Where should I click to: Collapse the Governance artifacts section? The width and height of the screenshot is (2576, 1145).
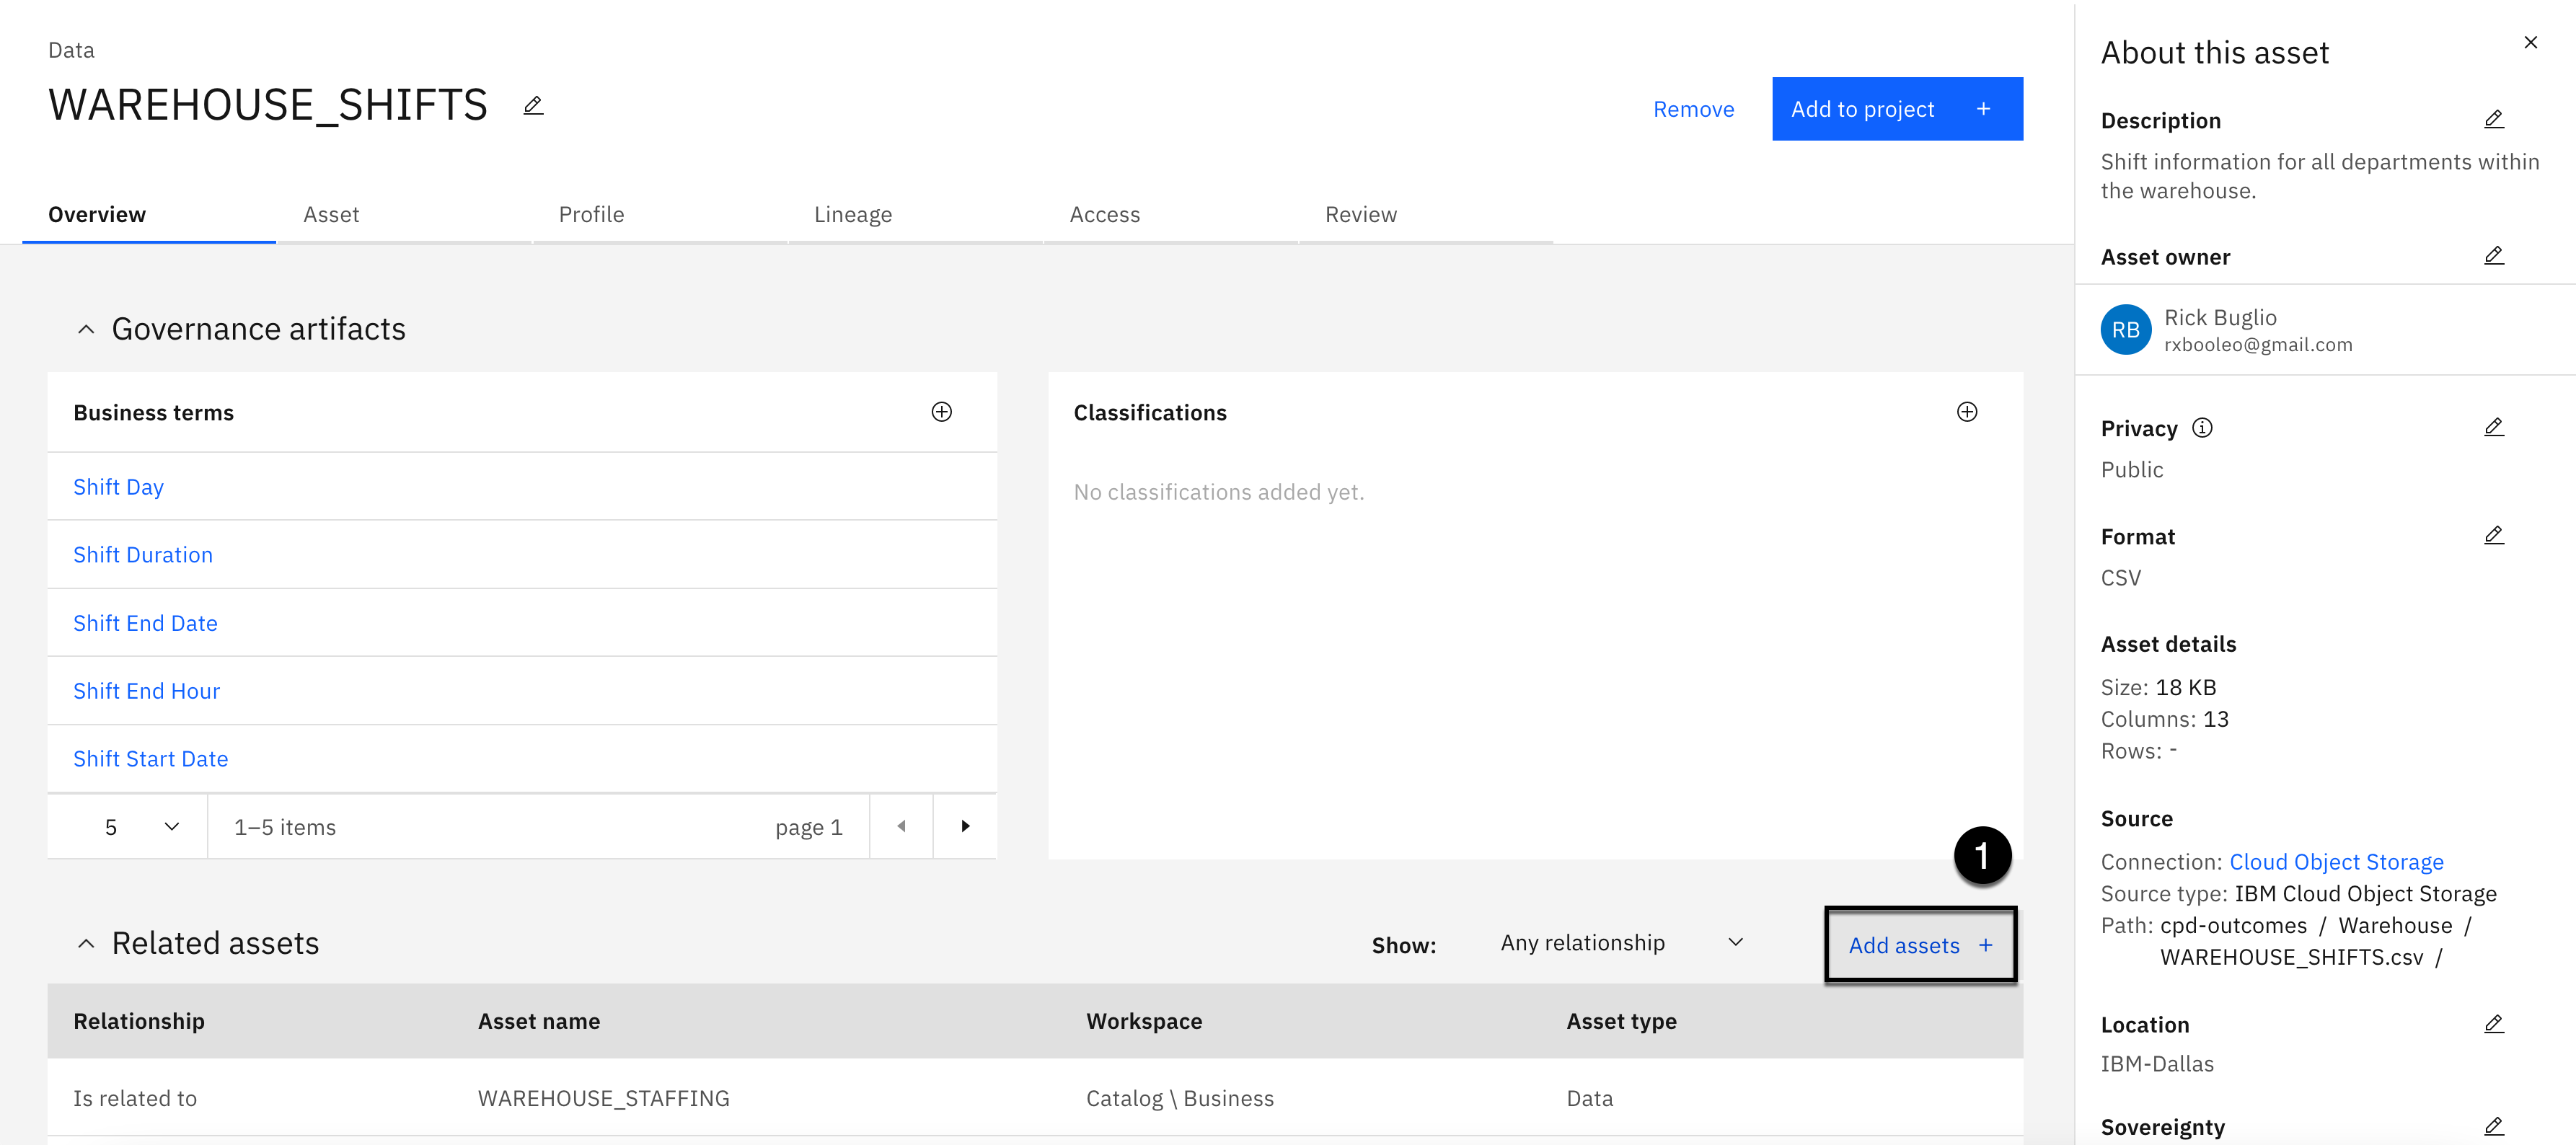(x=86, y=329)
